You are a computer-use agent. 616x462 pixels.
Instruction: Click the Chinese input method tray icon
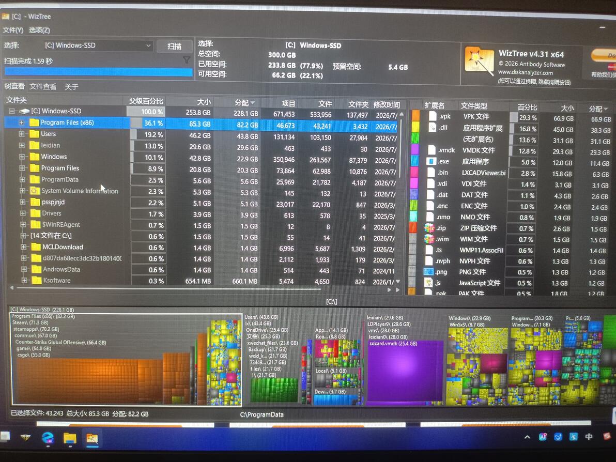click(589, 437)
